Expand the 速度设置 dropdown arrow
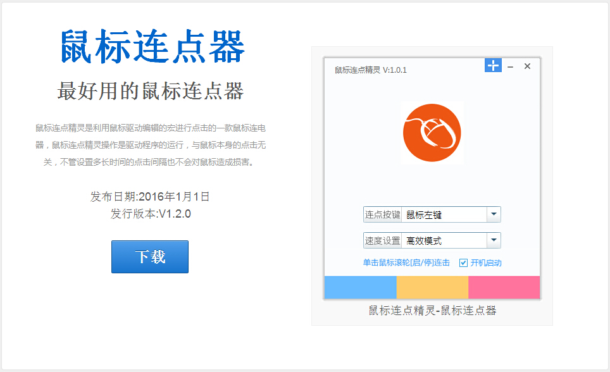 point(494,240)
